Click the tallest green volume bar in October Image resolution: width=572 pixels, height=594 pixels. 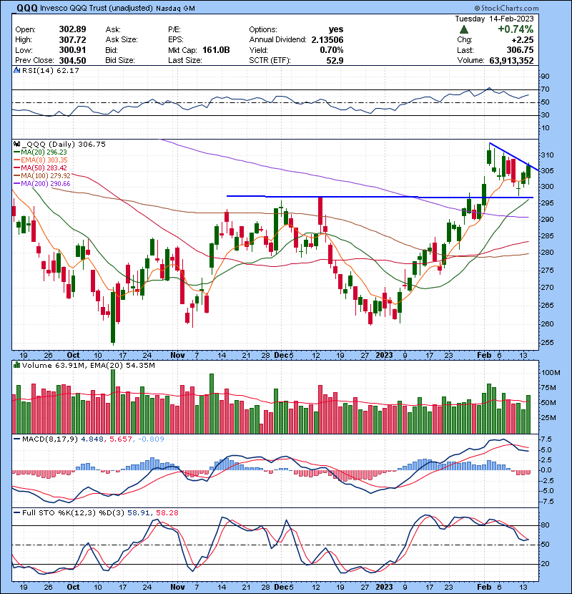pos(113,401)
